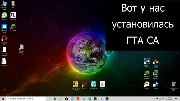
Task: Open the FLauncher desktop icon
Action: click(x=13, y=16)
